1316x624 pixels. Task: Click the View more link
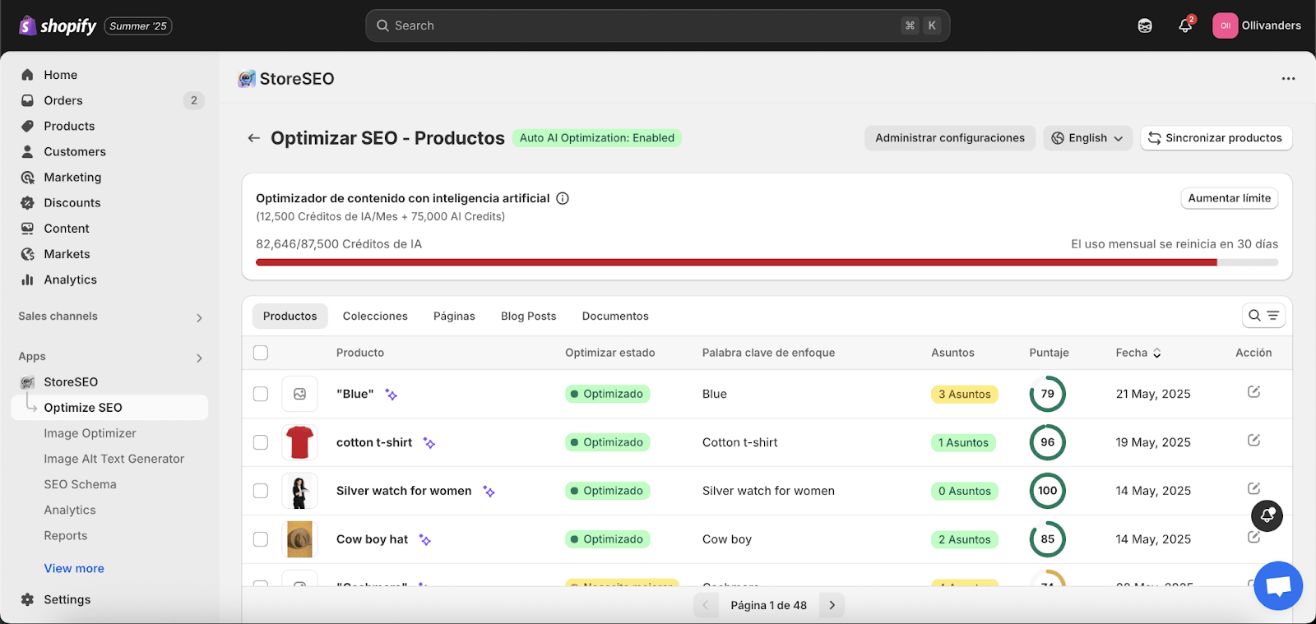[x=74, y=568]
